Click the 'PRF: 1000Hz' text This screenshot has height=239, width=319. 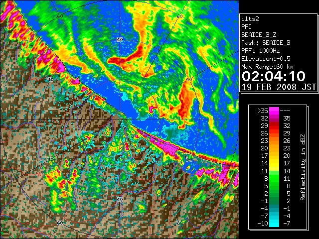click(261, 51)
